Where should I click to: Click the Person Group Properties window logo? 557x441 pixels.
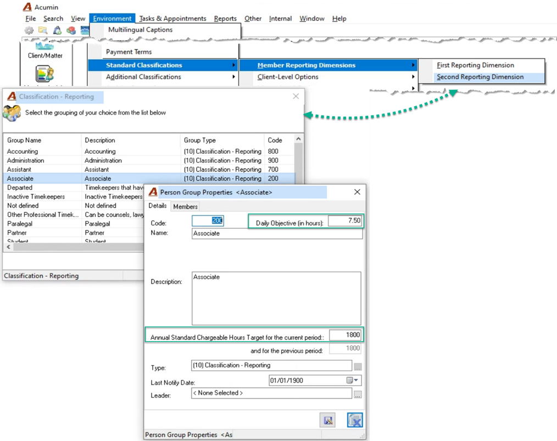pos(153,192)
